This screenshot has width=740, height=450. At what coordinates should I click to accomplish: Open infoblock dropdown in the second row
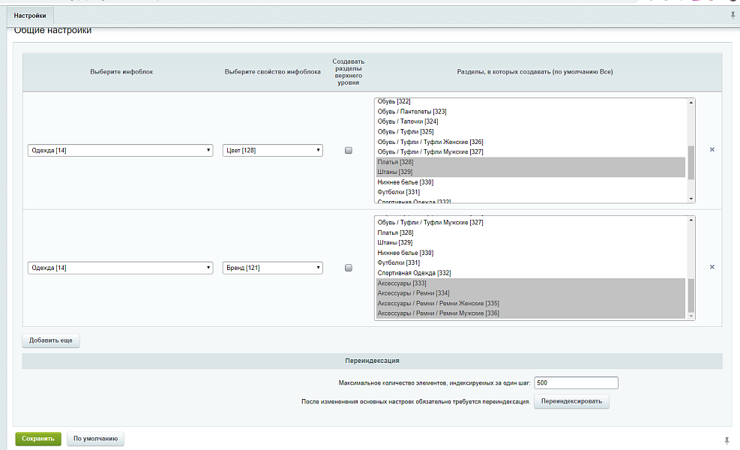120,268
